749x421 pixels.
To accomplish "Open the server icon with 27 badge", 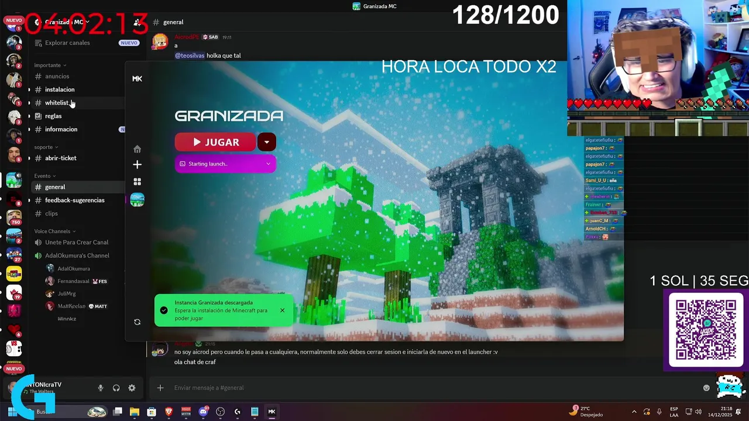I will coord(14,254).
